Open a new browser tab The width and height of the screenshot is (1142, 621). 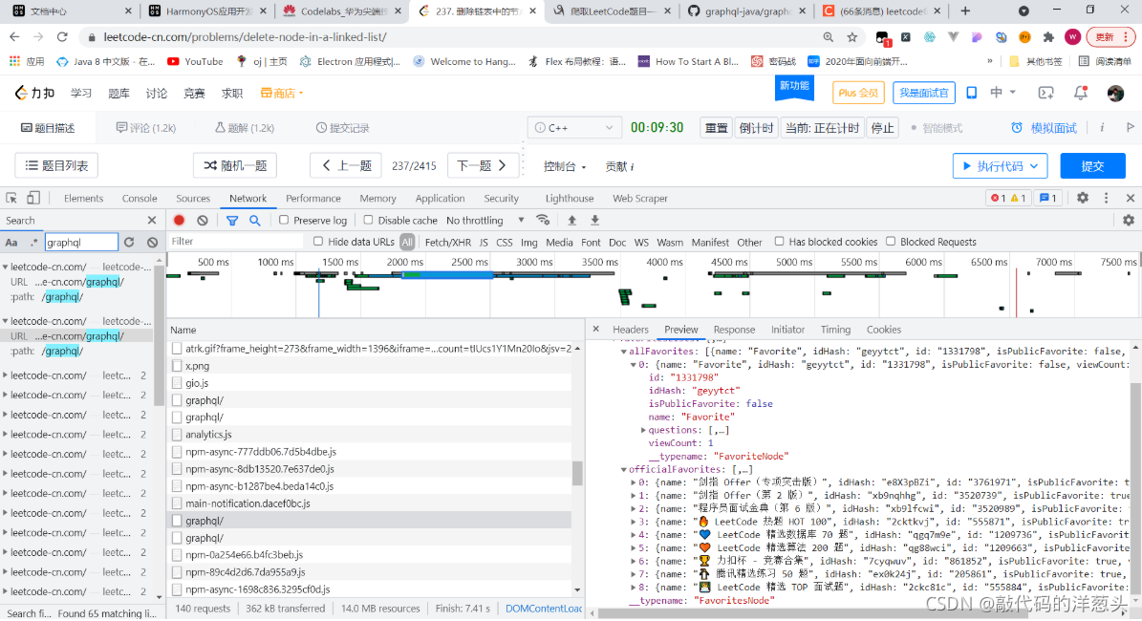click(965, 11)
